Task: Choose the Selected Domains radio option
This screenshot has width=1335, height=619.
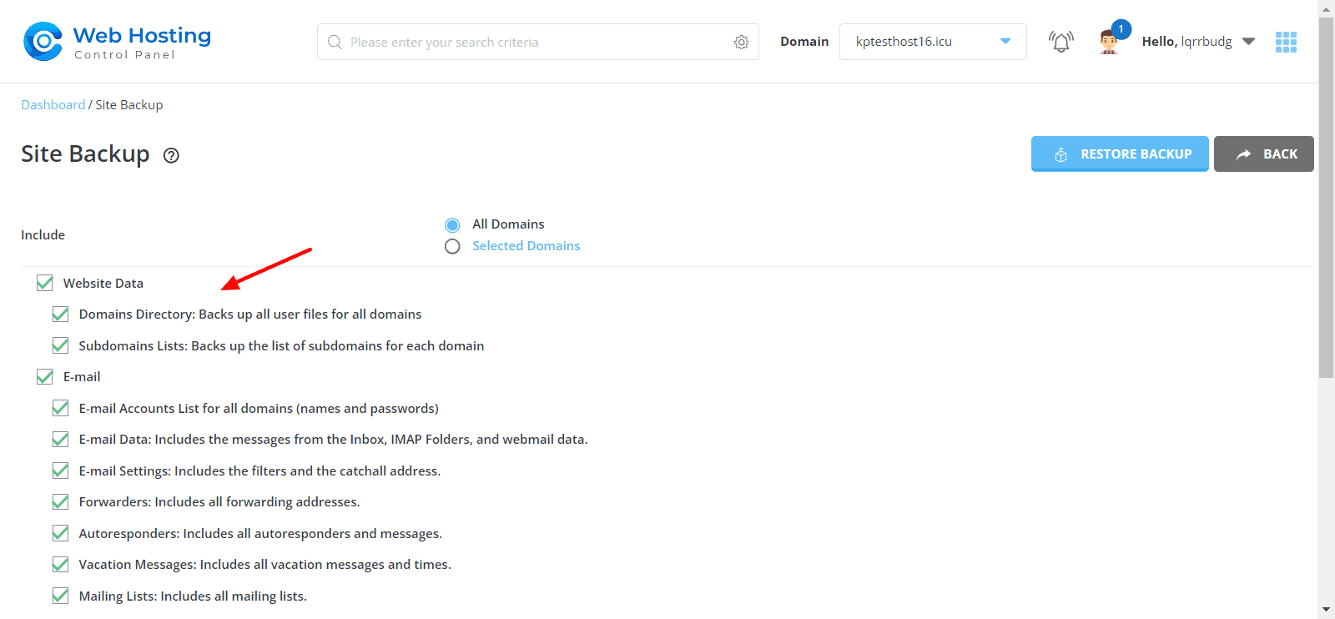Action: [x=452, y=247]
